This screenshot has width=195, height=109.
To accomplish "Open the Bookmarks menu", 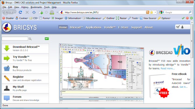I will coord(36,7).
